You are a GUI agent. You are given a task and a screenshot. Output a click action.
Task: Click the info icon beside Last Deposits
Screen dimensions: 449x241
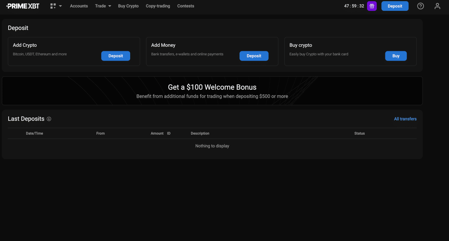tap(49, 119)
